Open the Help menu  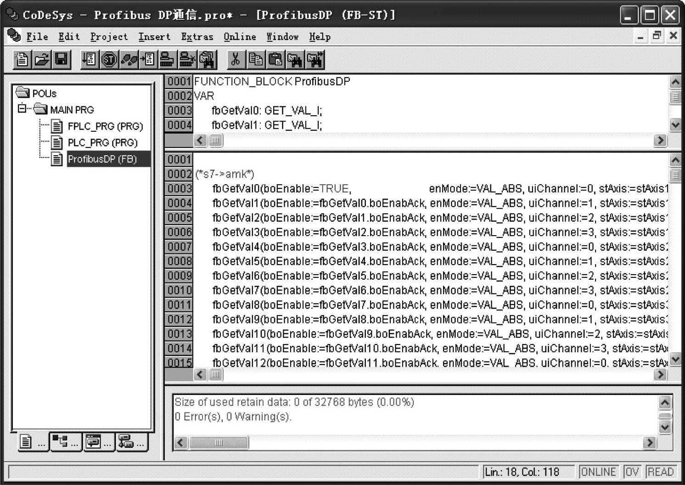[x=320, y=37]
